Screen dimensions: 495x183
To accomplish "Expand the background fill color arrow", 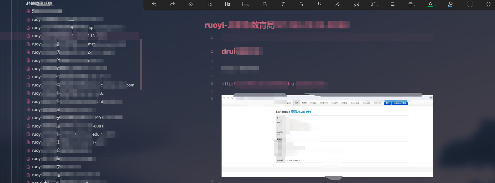I will click(454, 5).
